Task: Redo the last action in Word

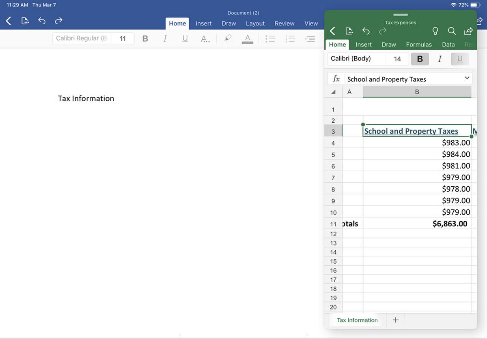Action: pyautogui.click(x=58, y=21)
